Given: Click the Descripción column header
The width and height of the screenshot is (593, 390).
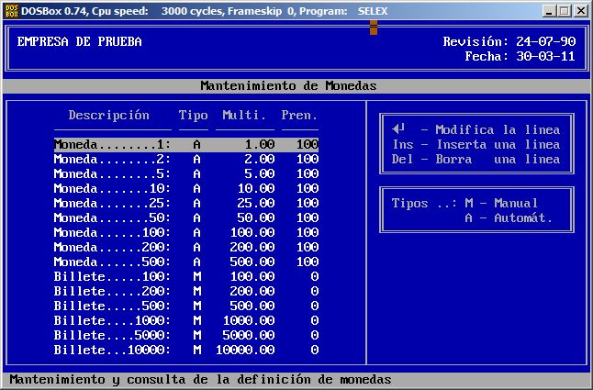Looking at the screenshot, I should tap(108, 116).
